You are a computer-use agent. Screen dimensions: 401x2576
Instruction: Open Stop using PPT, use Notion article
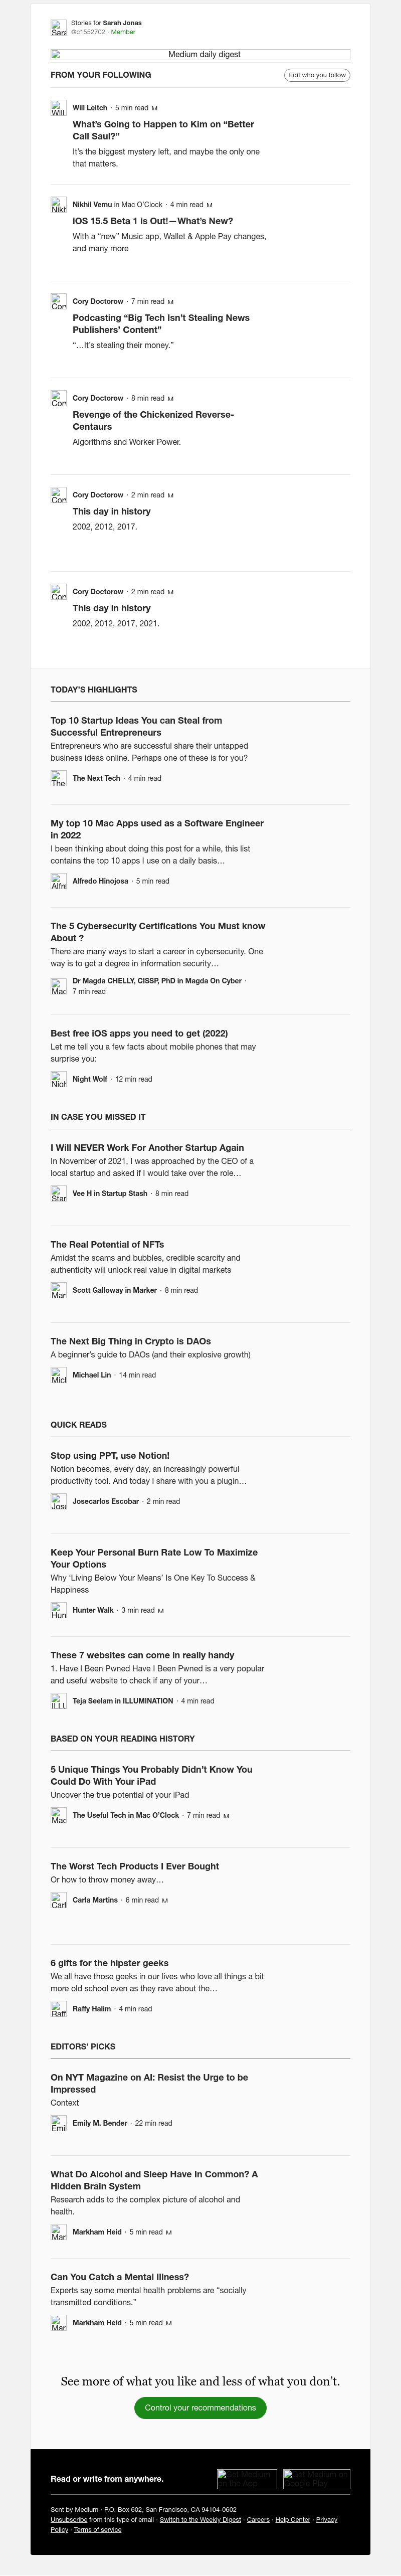point(110,1455)
